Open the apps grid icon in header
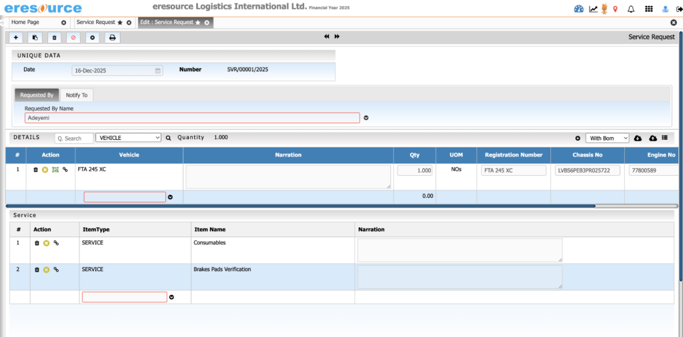The width and height of the screenshot is (683, 337). (648, 9)
